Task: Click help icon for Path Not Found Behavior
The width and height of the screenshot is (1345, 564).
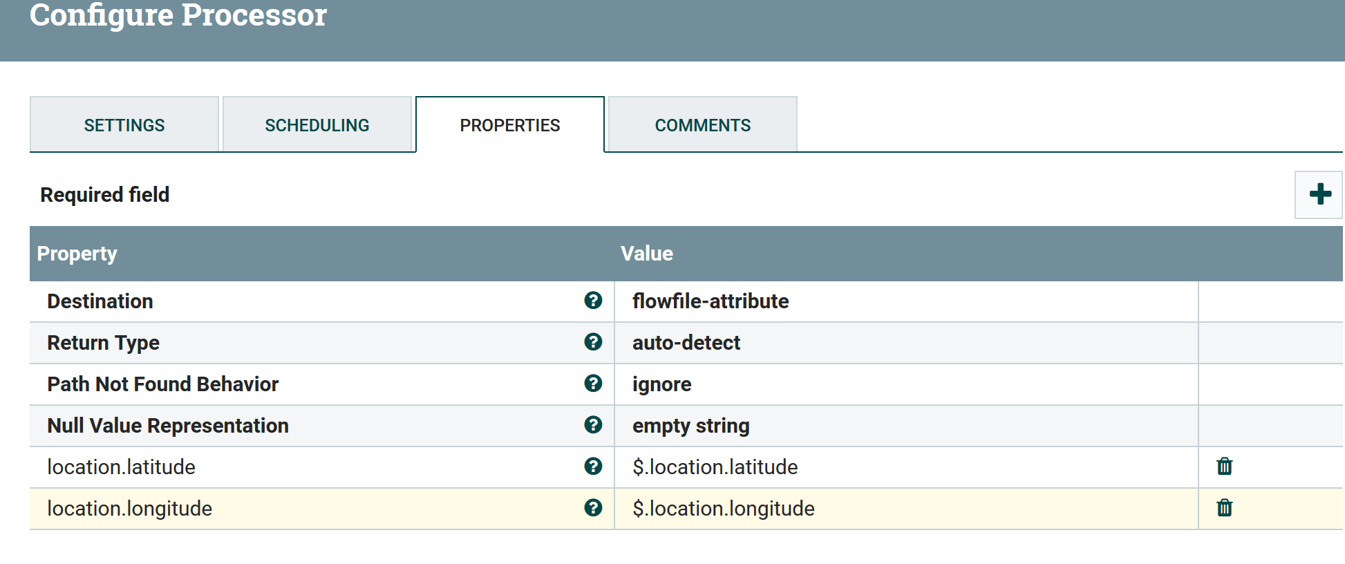Action: (593, 384)
